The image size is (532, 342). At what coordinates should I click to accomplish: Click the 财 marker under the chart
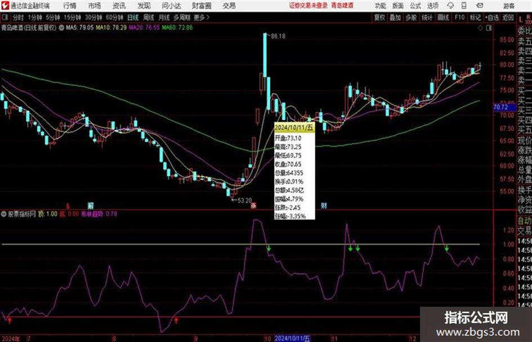click(324, 205)
